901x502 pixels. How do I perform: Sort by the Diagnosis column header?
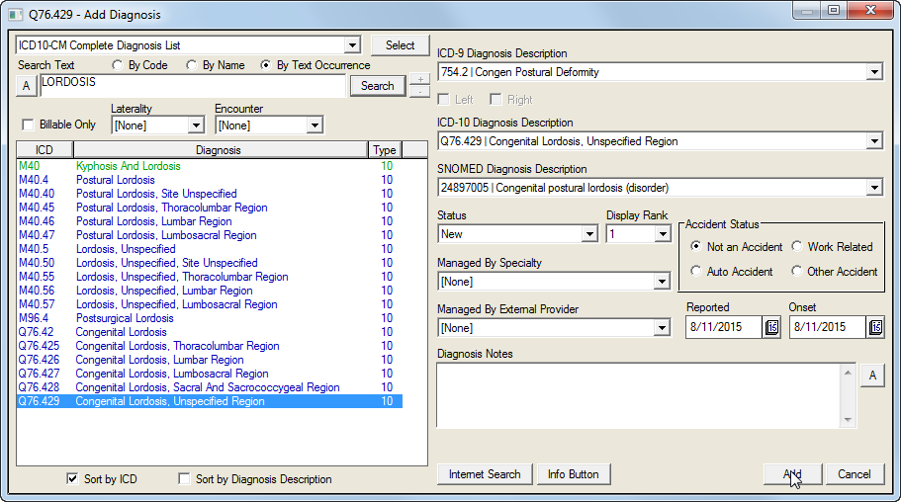click(x=219, y=150)
